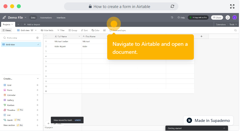Image resolution: width=240 pixels, height=131 pixels.
Task: Open base history clock icon
Action: coord(172,18)
